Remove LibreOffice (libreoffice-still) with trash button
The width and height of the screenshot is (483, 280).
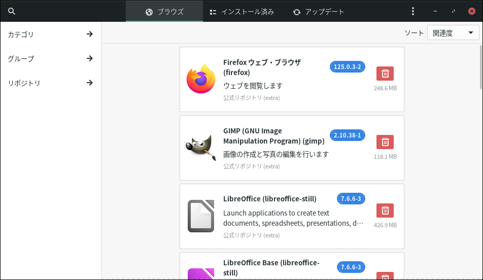385,211
